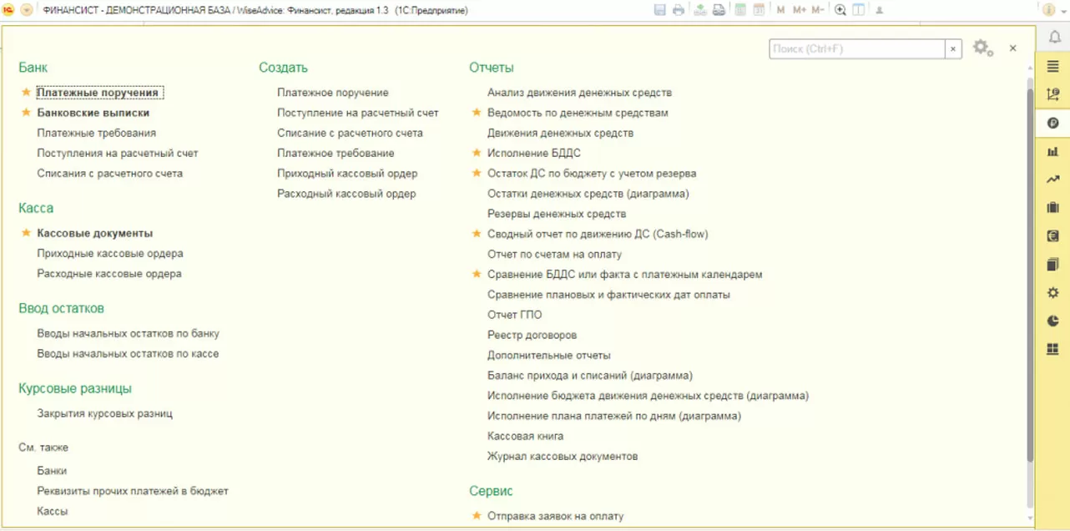Open the grid tiles section icon in sidebar
The image size is (1070, 531).
(1052, 349)
